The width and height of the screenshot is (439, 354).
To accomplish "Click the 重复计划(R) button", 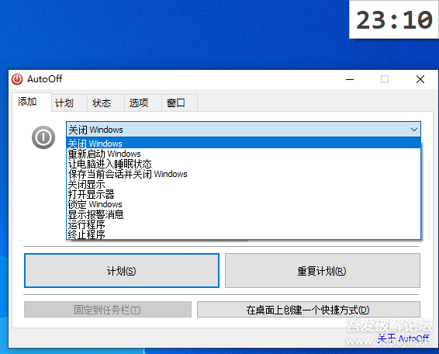I will coord(322,271).
